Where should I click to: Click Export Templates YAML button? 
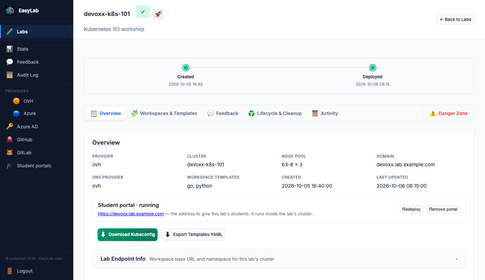click(194, 234)
